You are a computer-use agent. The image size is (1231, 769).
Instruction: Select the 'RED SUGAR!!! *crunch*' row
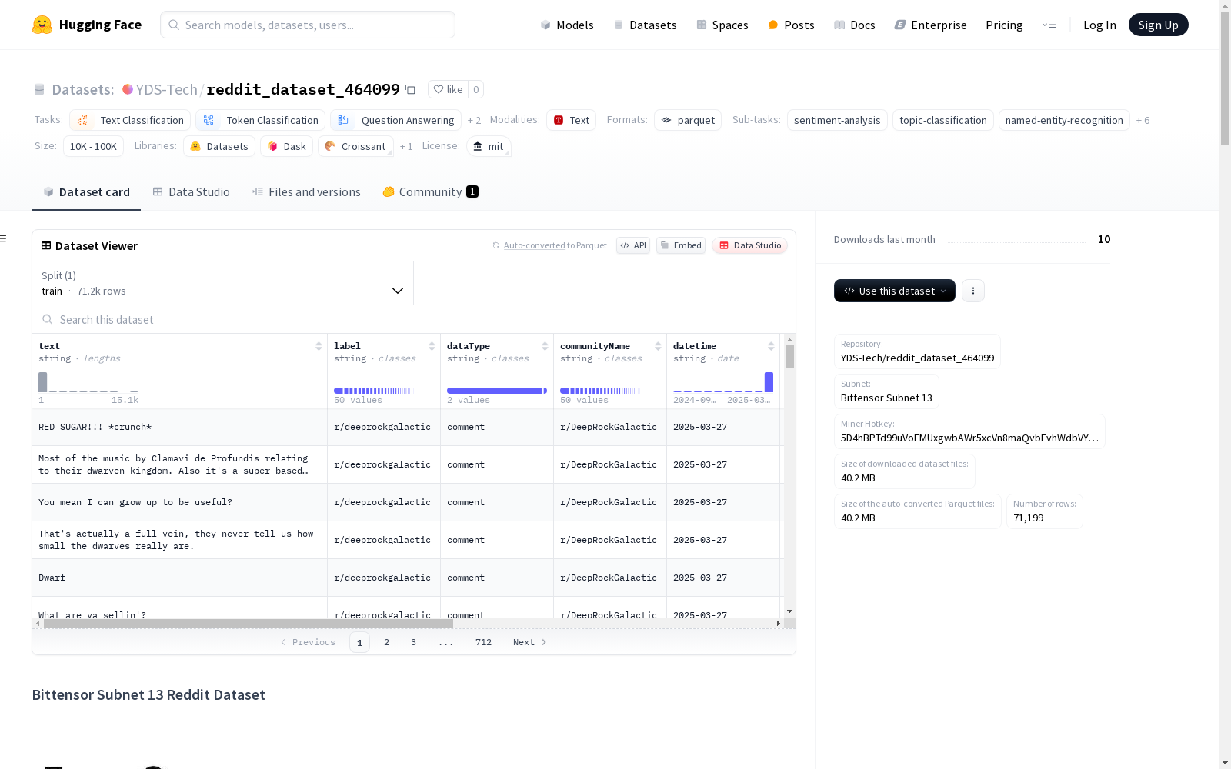[x=406, y=427]
